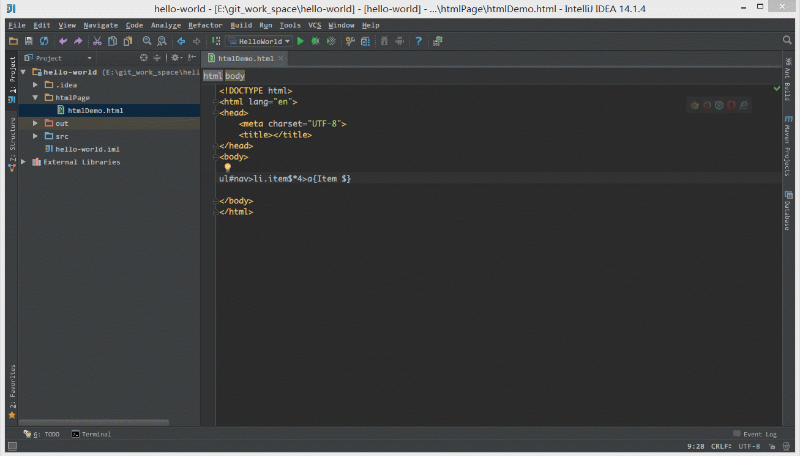Toggle the Structure tool window stripe
This screenshot has width=800, height=456.
(x=12, y=142)
